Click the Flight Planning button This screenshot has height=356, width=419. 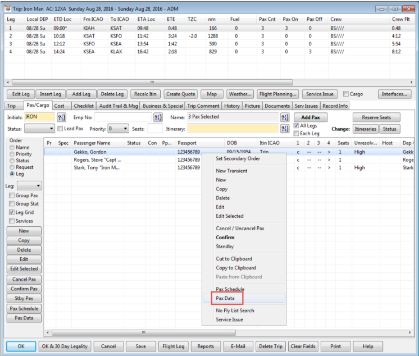click(x=277, y=94)
